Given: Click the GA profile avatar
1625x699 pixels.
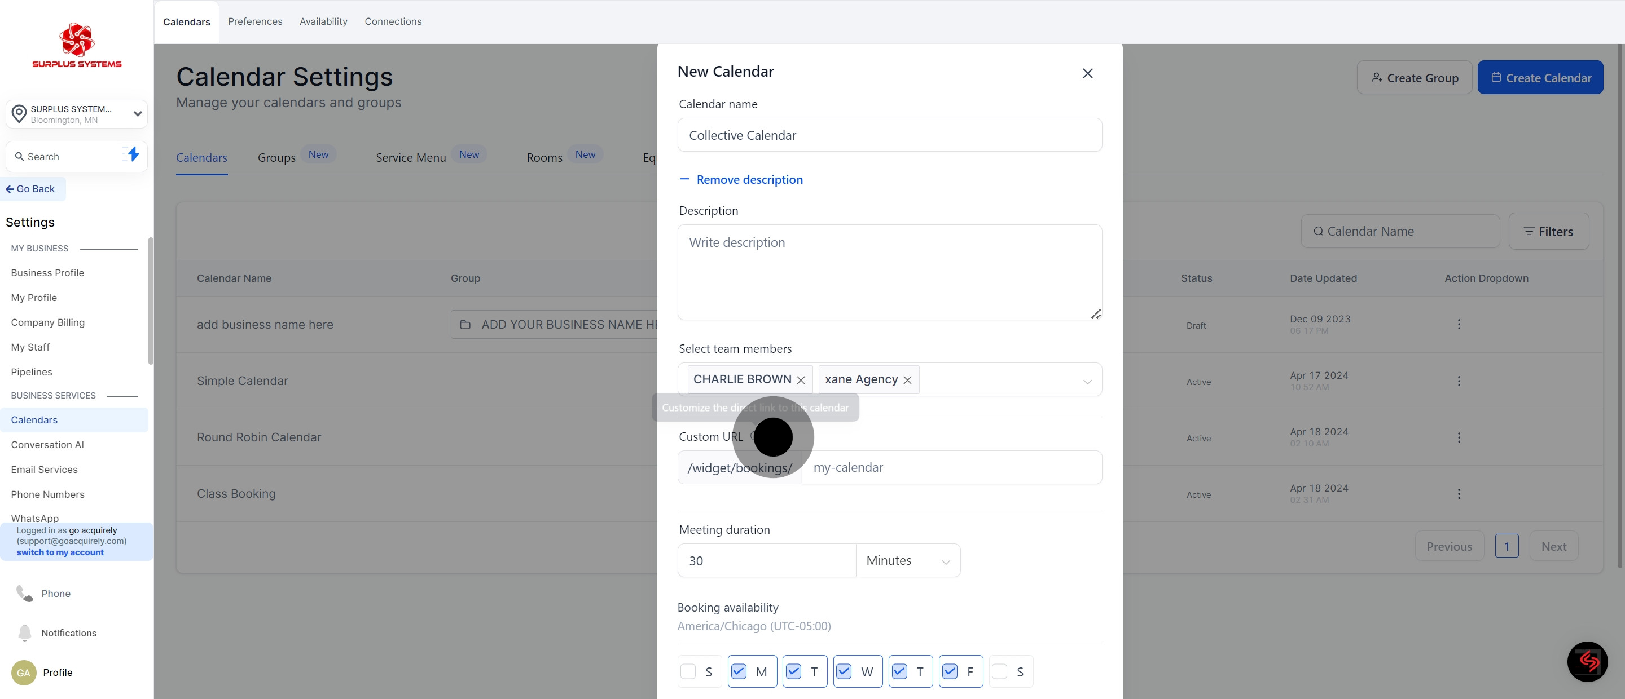Looking at the screenshot, I should (23, 673).
